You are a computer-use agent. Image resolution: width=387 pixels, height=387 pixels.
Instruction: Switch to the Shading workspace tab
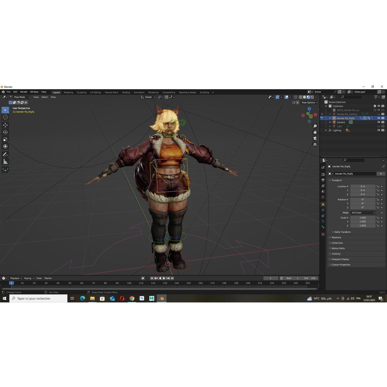point(126,92)
